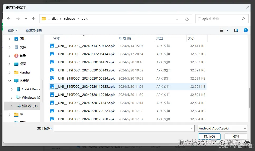The height and width of the screenshot is (151, 255).
Task: Click the 取消 button
Action: click(236, 136)
